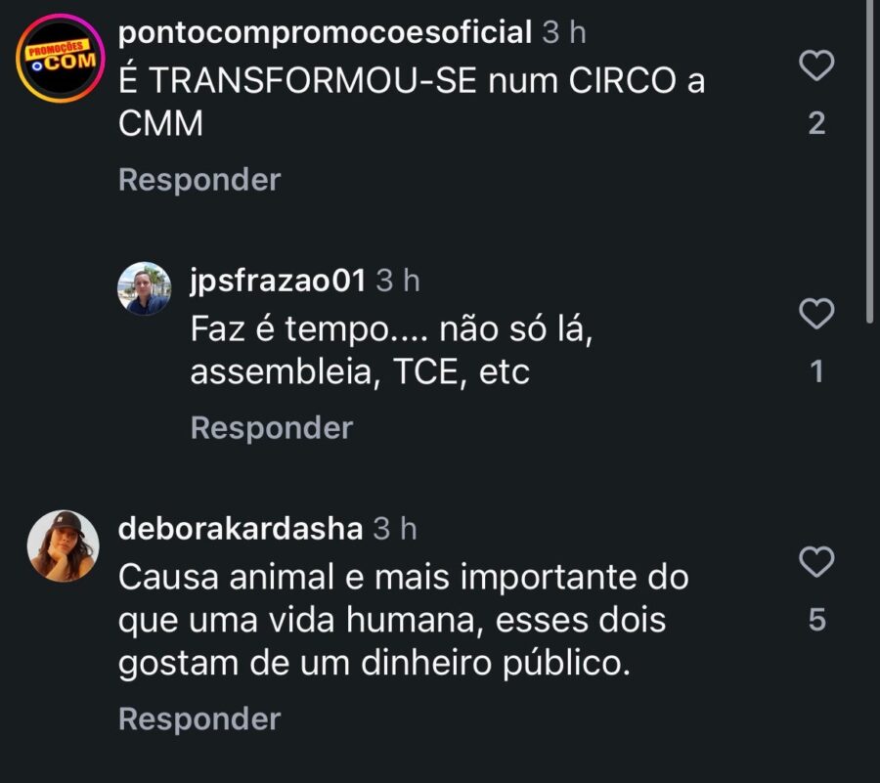
Task: Heart the deborakardasha comment
Action: [816, 562]
